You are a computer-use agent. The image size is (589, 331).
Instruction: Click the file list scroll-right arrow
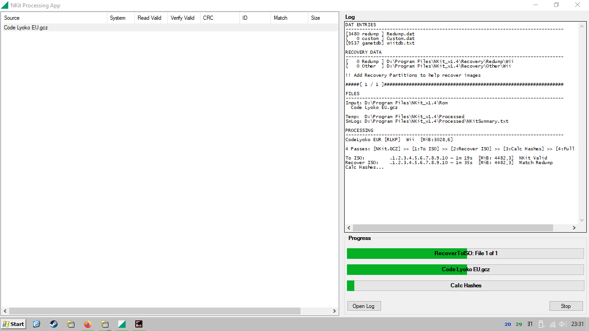click(x=335, y=311)
